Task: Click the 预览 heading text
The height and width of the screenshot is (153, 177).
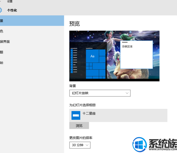Action: point(74,24)
